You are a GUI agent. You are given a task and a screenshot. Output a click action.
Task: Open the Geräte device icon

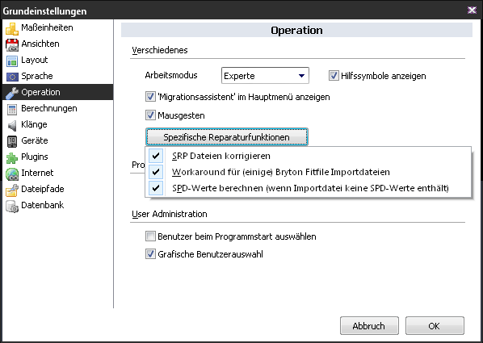click(12, 141)
